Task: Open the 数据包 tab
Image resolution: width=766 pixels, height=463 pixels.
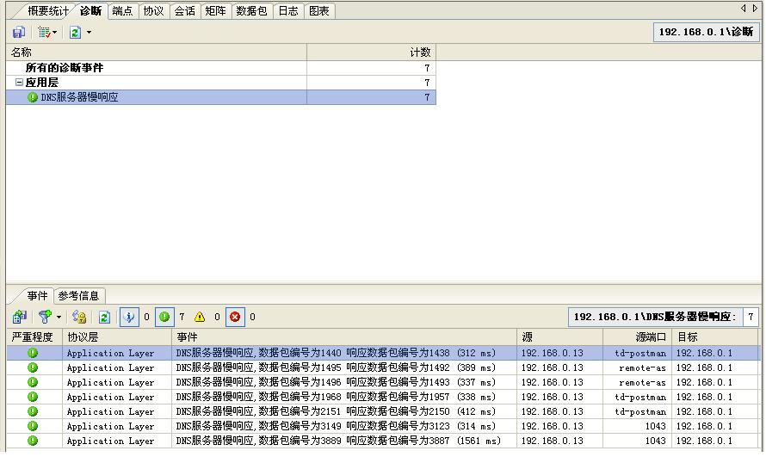Action: (x=251, y=11)
